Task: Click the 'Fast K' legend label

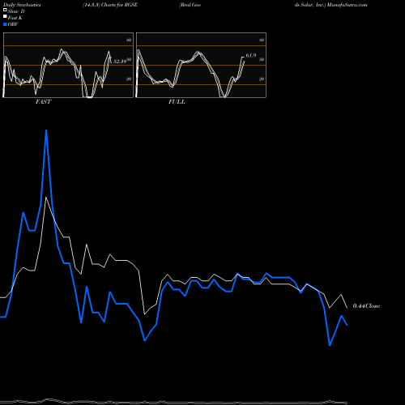Action: [x=15, y=18]
